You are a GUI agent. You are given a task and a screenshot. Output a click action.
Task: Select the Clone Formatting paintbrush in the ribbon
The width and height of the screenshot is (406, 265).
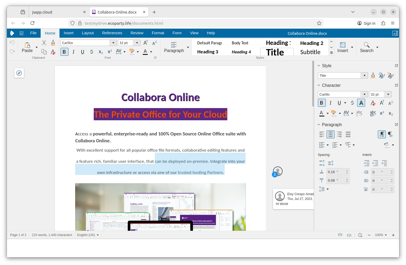(x=53, y=43)
